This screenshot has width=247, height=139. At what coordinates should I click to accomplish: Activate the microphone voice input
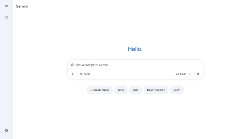(x=198, y=74)
